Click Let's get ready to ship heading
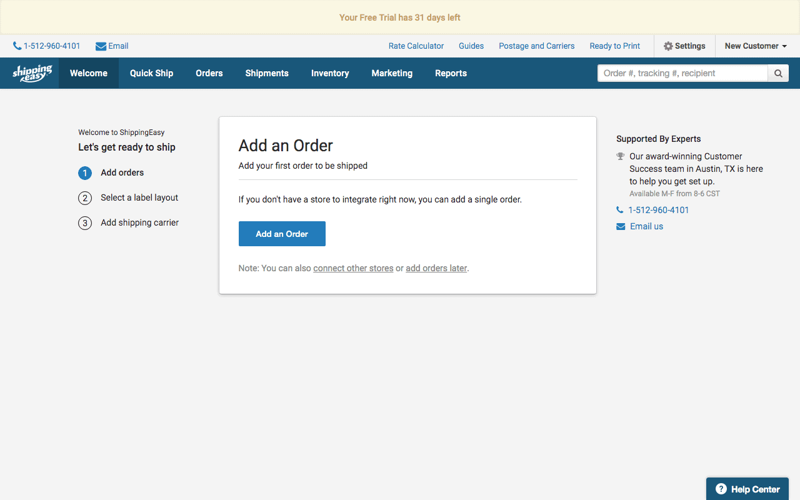 pyautogui.click(x=127, y=147)
